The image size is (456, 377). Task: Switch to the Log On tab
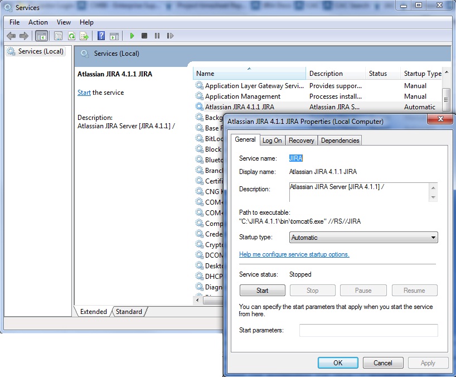coord(272,141)
